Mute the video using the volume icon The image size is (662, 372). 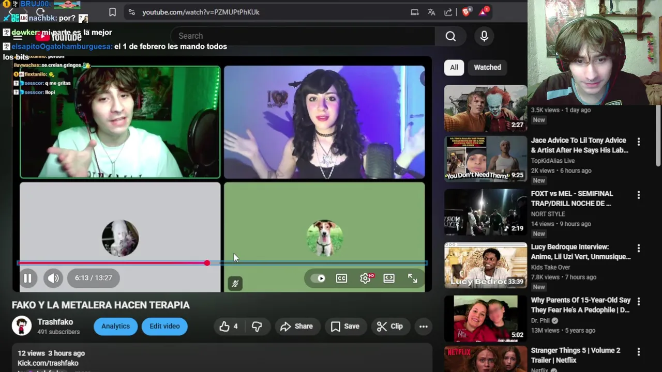coord(53,278)
